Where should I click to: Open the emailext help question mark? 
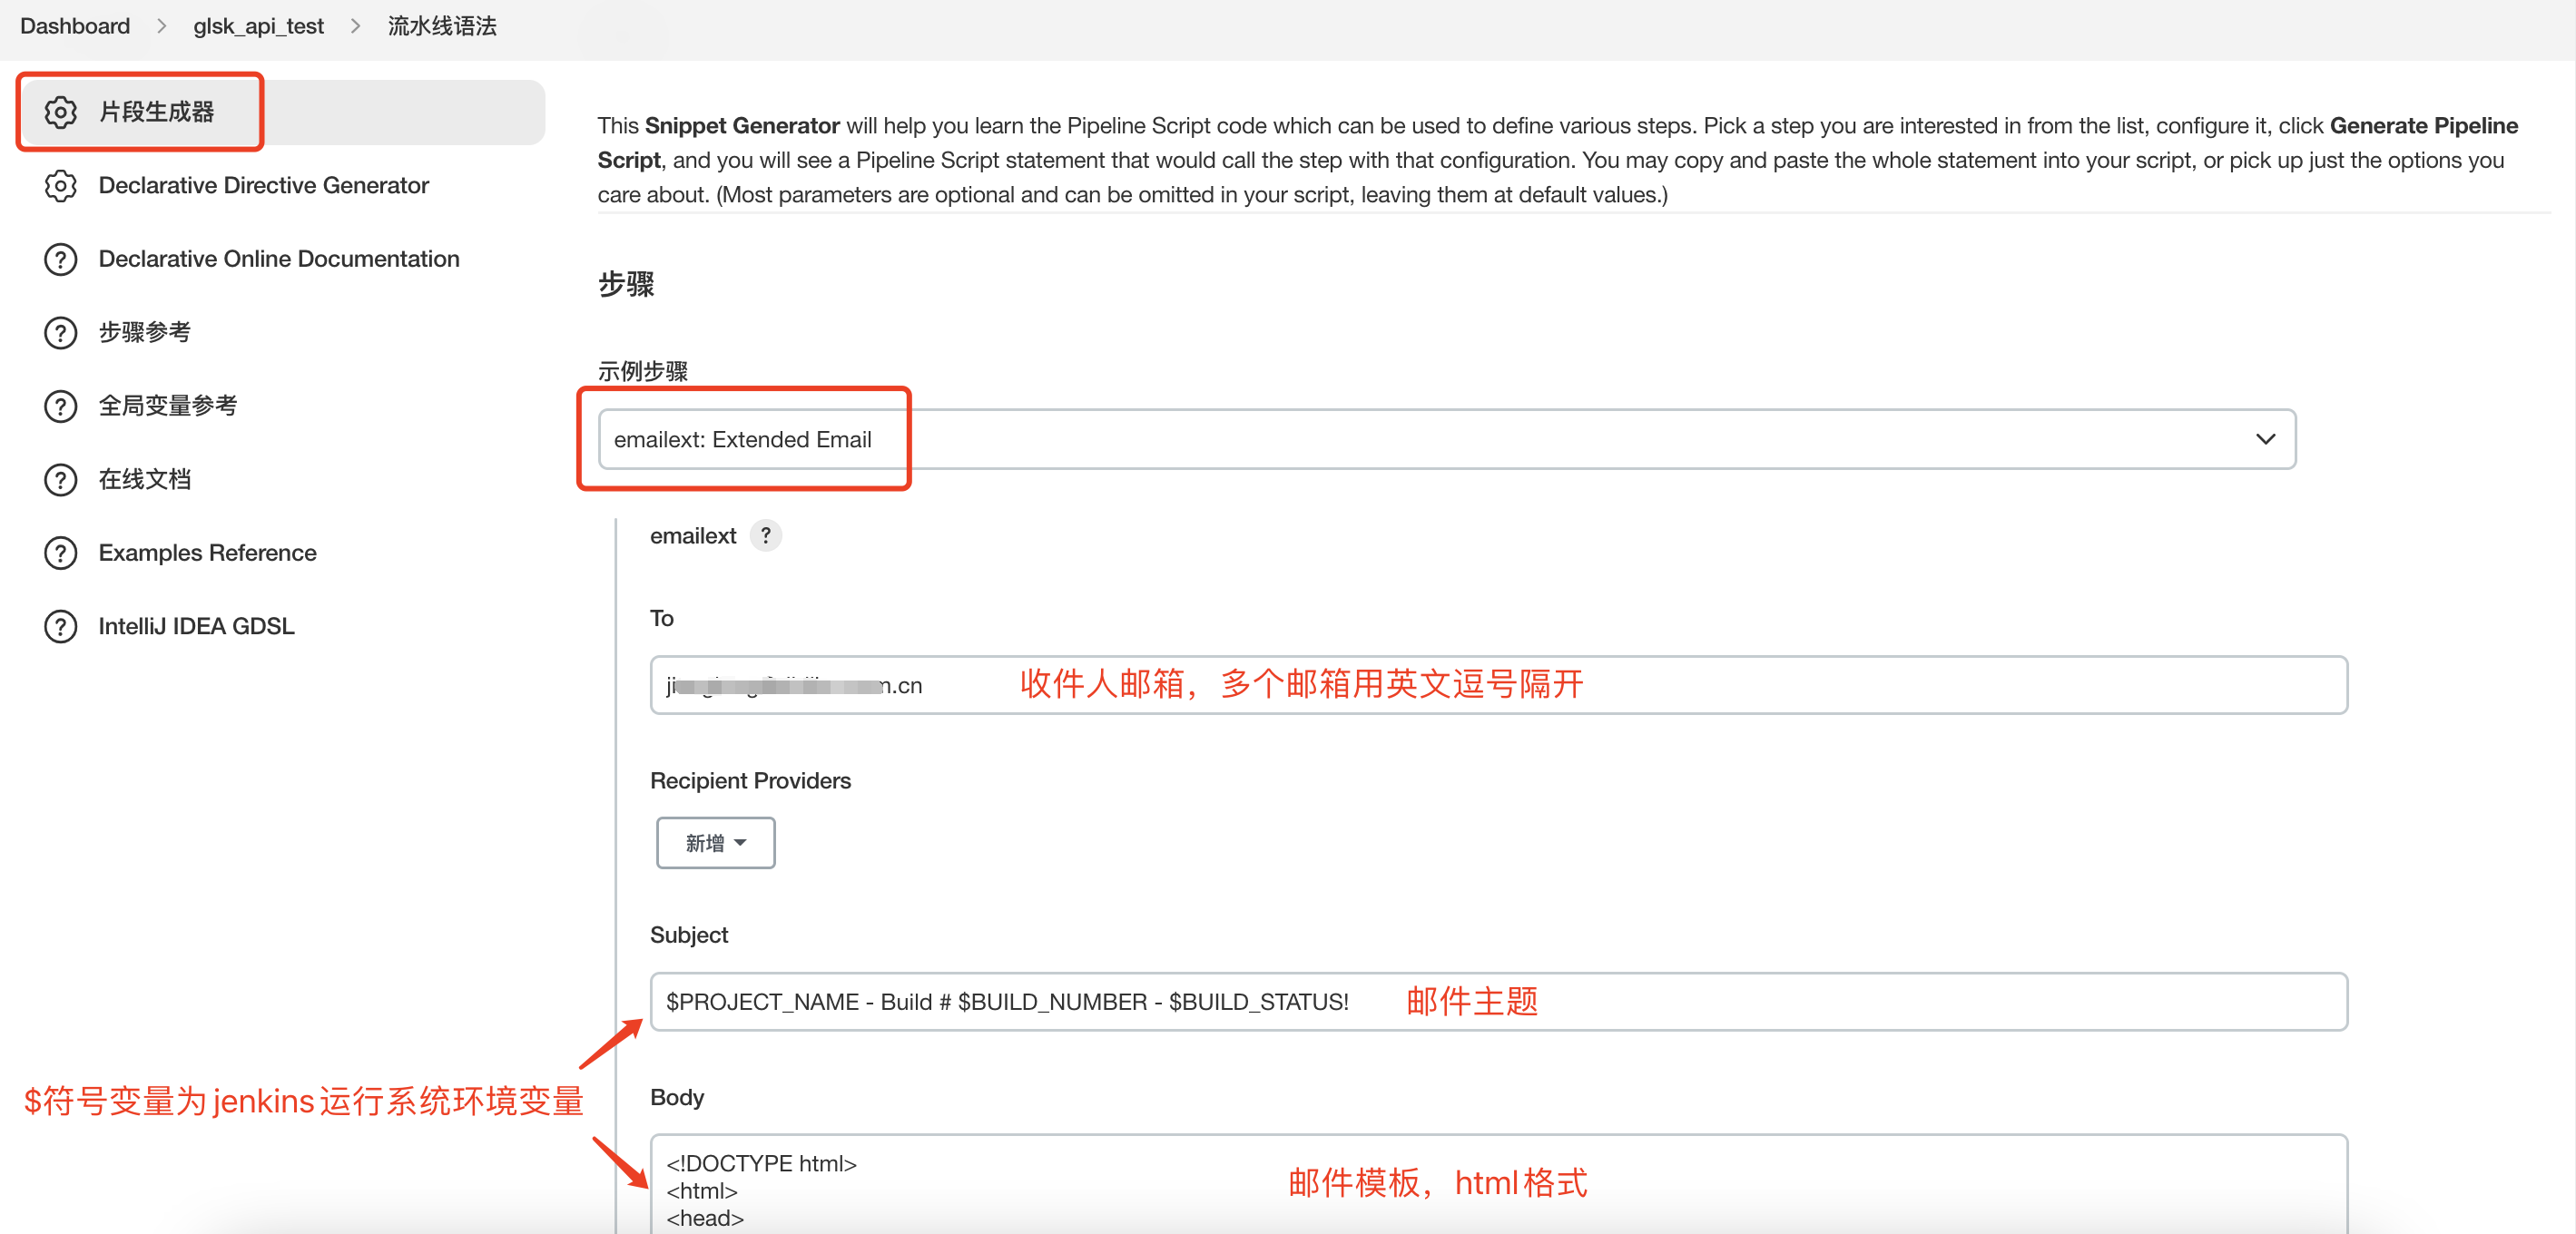766,536
